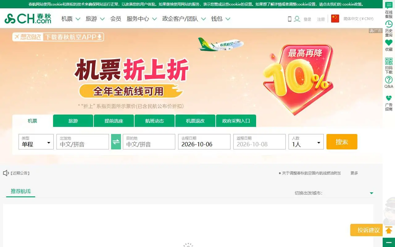Screen dimensions: 395x247
Task: Click the user account icon near 登录
Action: tap(297, 19)
